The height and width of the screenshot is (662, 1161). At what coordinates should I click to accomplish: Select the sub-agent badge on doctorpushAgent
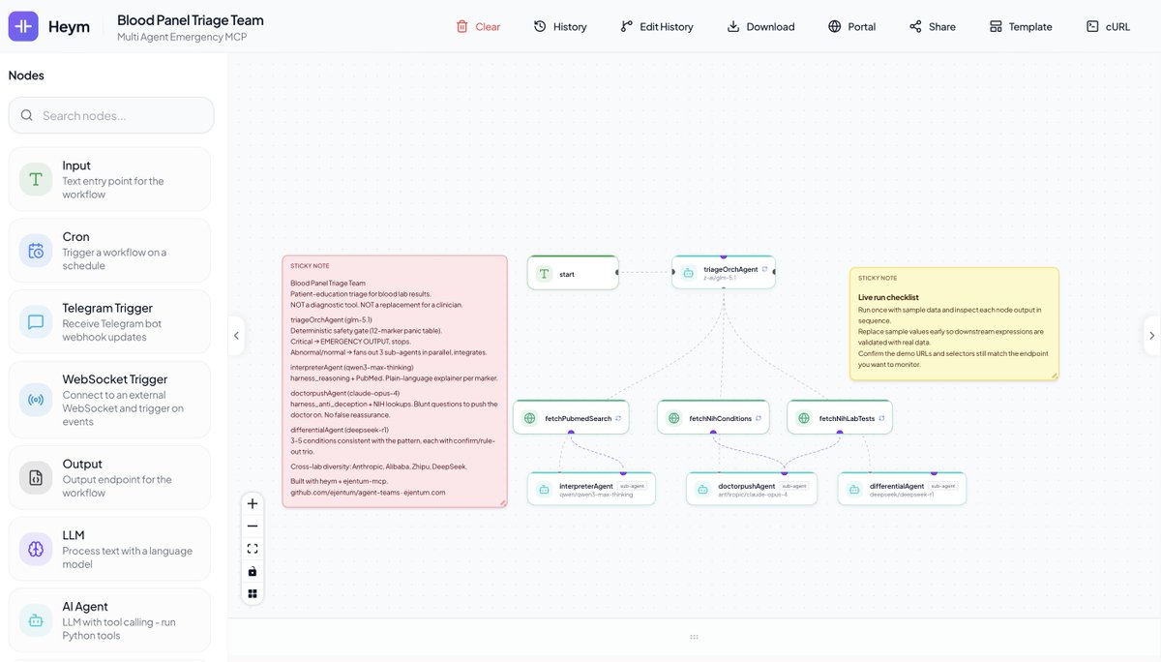(794, 486)
